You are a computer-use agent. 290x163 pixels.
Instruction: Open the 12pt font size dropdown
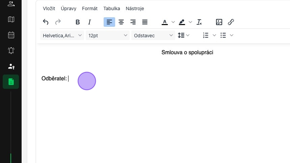coord(108,36)
